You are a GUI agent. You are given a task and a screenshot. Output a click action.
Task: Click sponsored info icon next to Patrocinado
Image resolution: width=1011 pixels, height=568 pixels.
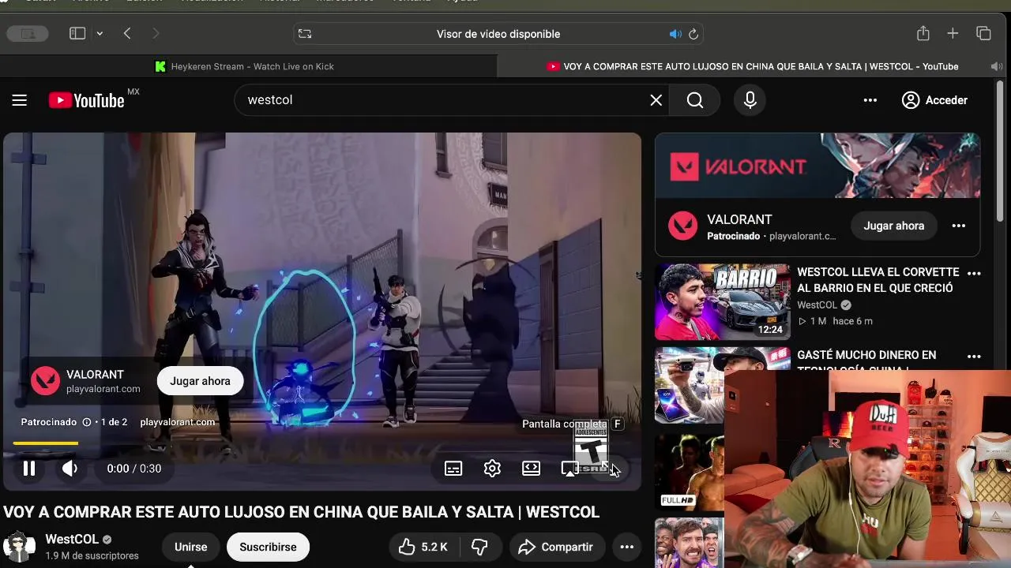coord(87,422)
